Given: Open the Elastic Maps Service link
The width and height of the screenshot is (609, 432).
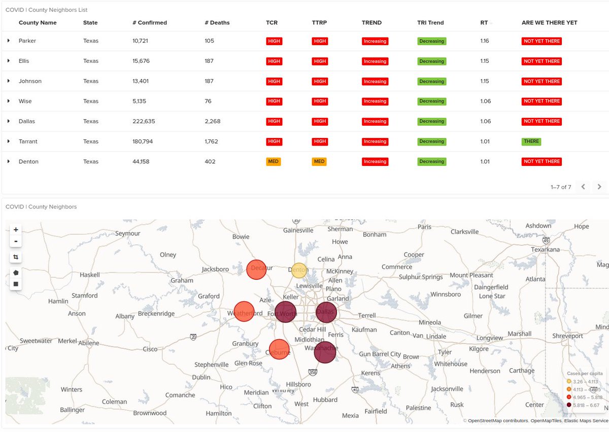Looking at the screenshot, I should 587,420.
